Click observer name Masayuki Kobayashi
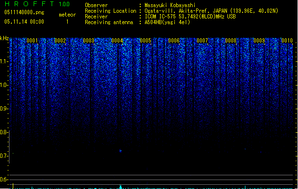 [x=170, y=5]
